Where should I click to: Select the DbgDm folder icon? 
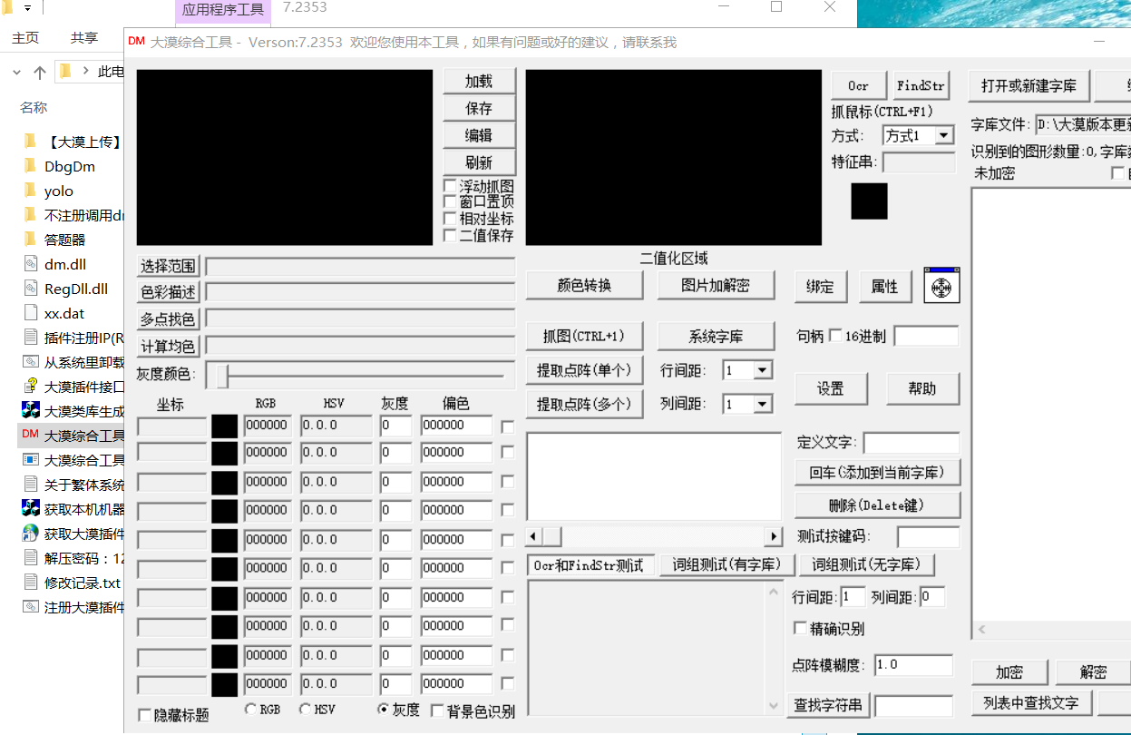coord(30,166)
